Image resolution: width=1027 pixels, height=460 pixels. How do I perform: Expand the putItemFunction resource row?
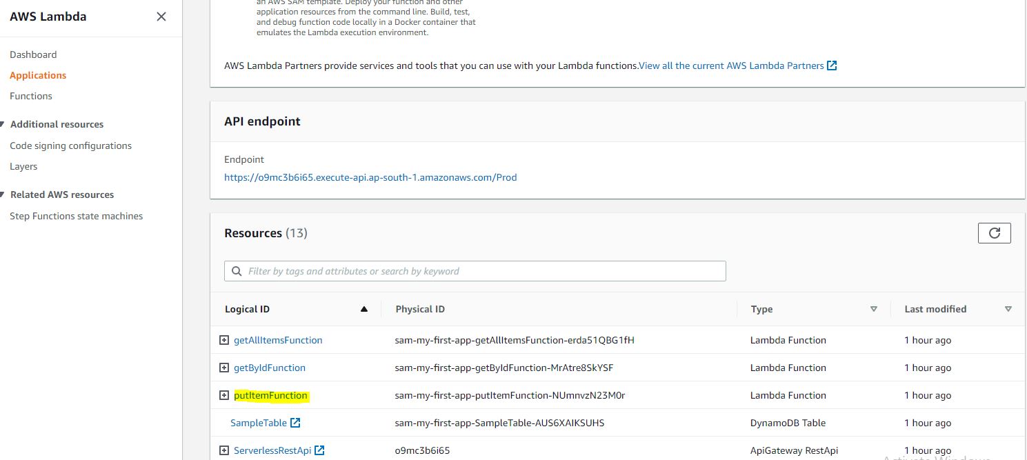pyautogui.click(x=223, y=395)
